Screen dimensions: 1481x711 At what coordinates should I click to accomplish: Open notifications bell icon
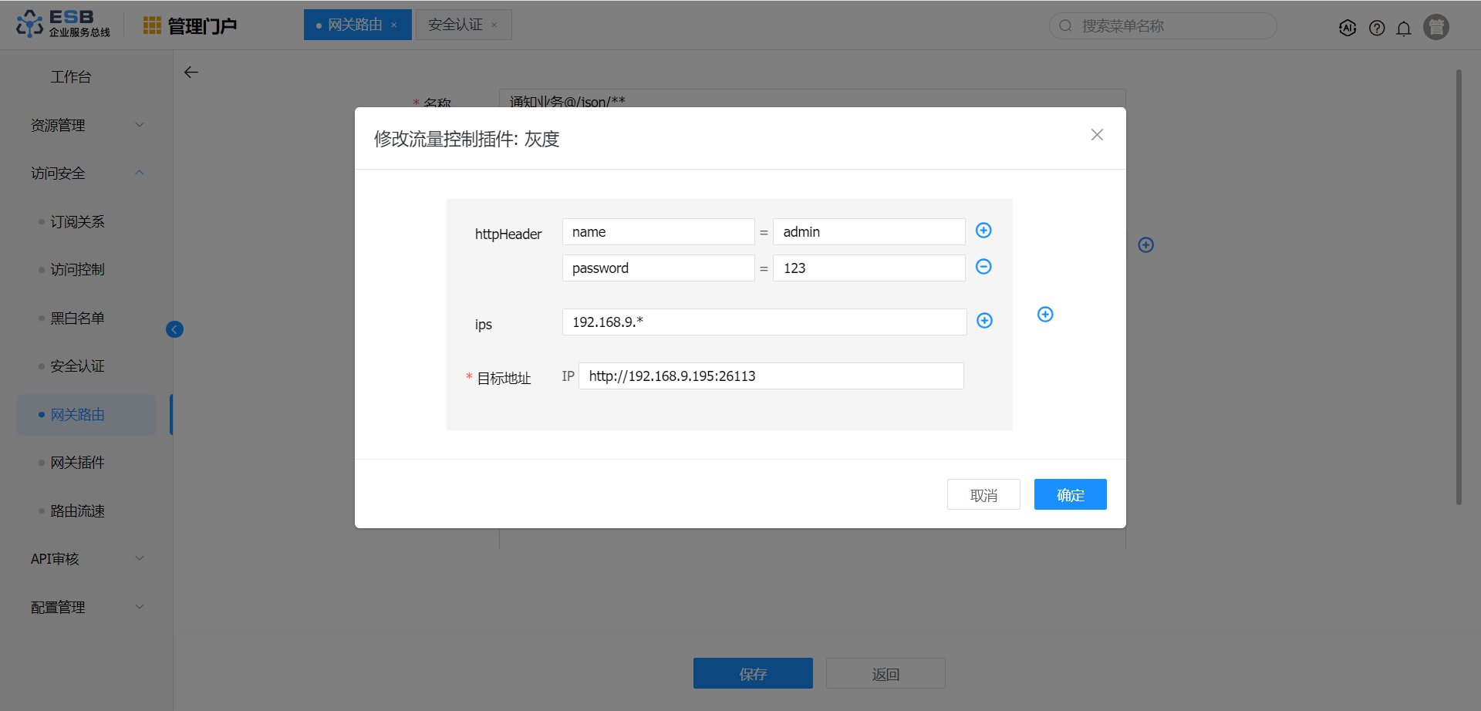1404,28
